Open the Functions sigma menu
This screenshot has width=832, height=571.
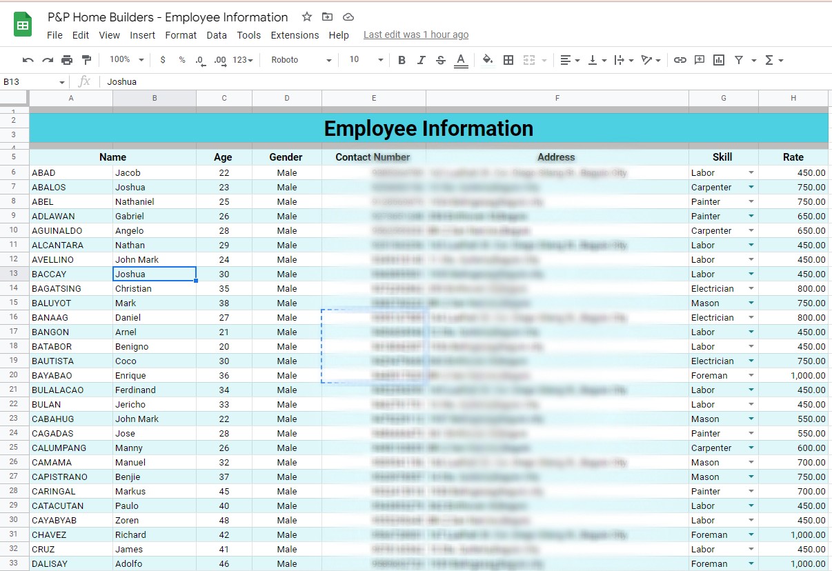coord(774,60)
